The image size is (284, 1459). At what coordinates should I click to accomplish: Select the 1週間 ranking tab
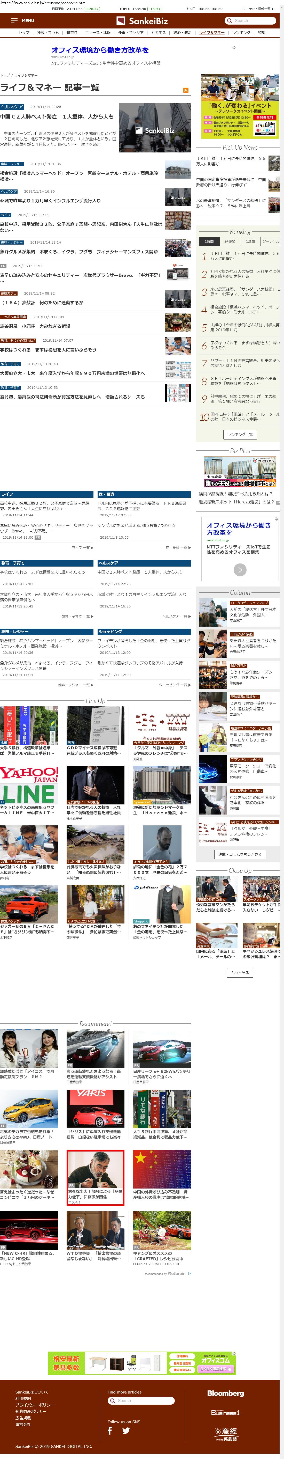point(250,241)
